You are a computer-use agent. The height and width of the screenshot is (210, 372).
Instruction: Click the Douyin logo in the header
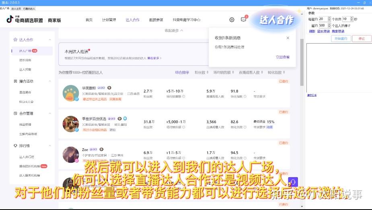(x=10, y=19)
